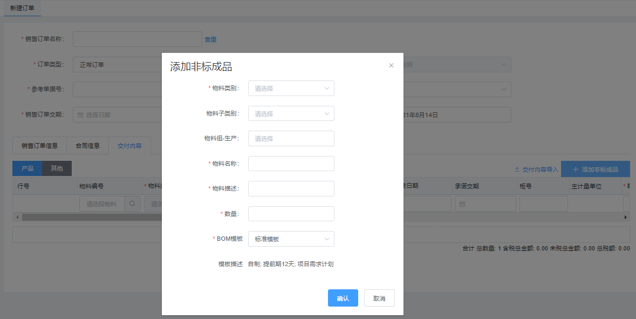This screenshot has width=636, height=319.
Task: Click the 柜号 column header
Action: click(x=525, y=186)
